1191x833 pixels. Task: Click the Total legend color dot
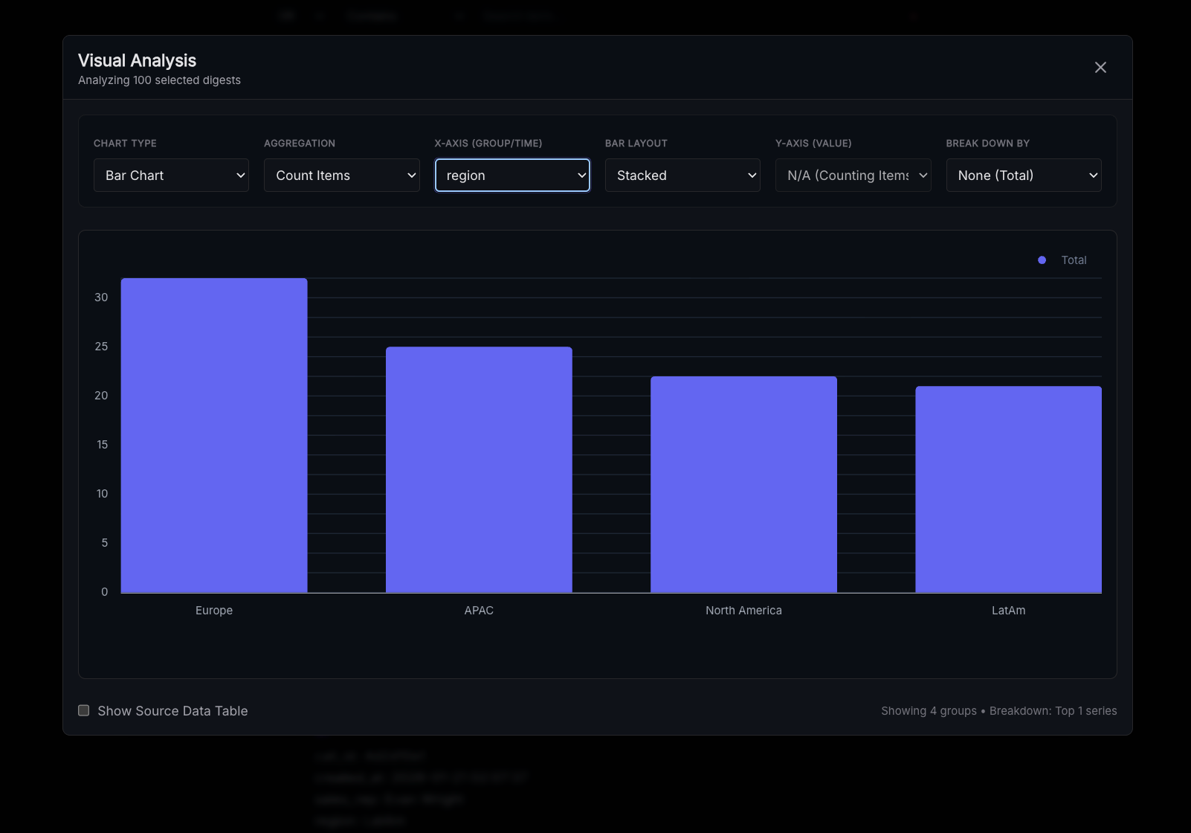coord(1042,260)
